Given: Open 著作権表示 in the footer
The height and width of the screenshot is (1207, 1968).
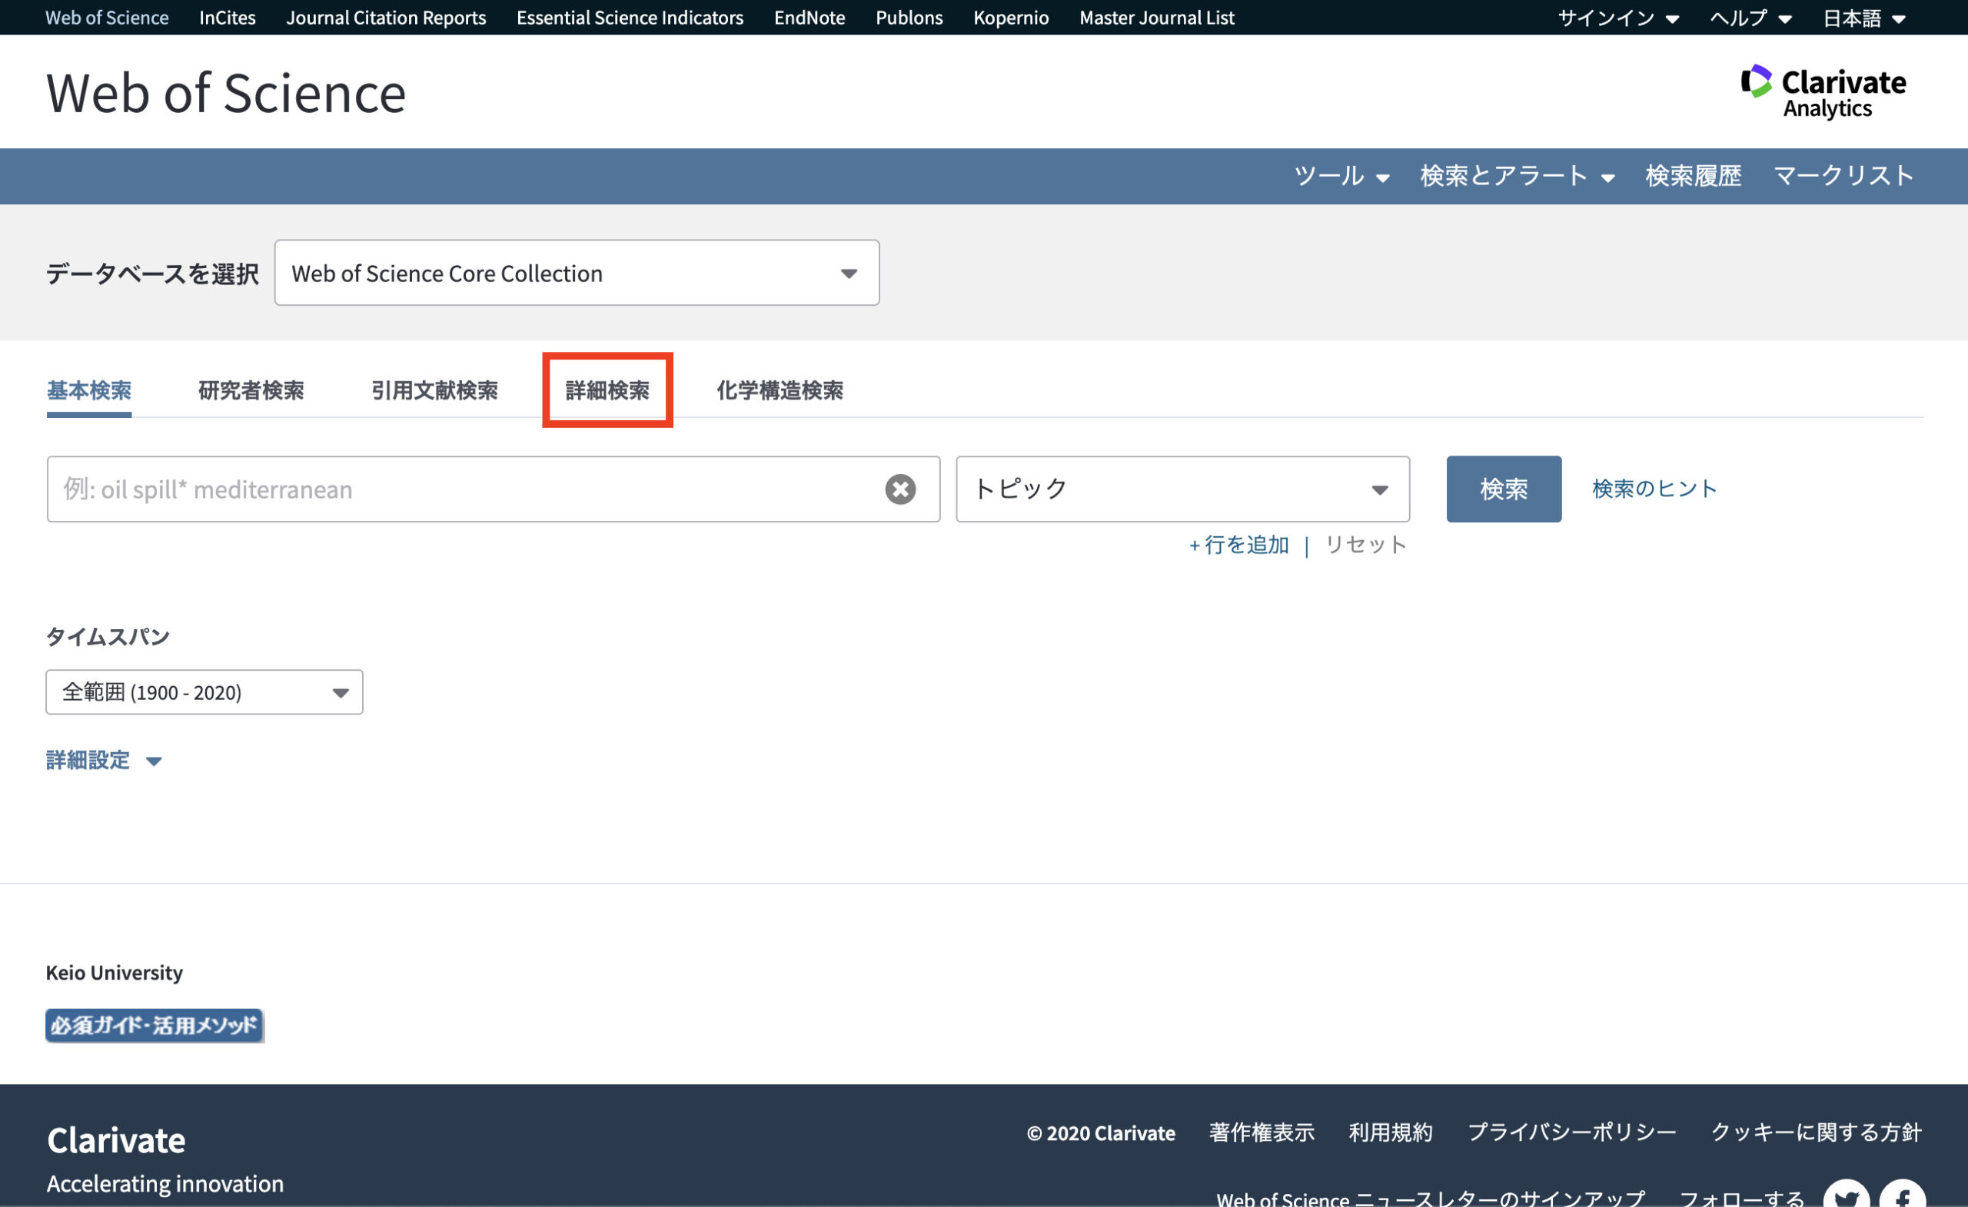Looking at the screenshot, I should click(1262, 1132).
